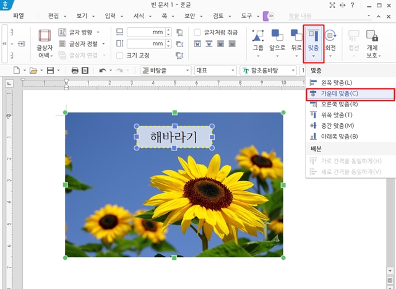The height and width of the screenshot is (289, 396).
Task: Select 오른쪽 맞춤(R) from align menu
Action: point(351,105)
